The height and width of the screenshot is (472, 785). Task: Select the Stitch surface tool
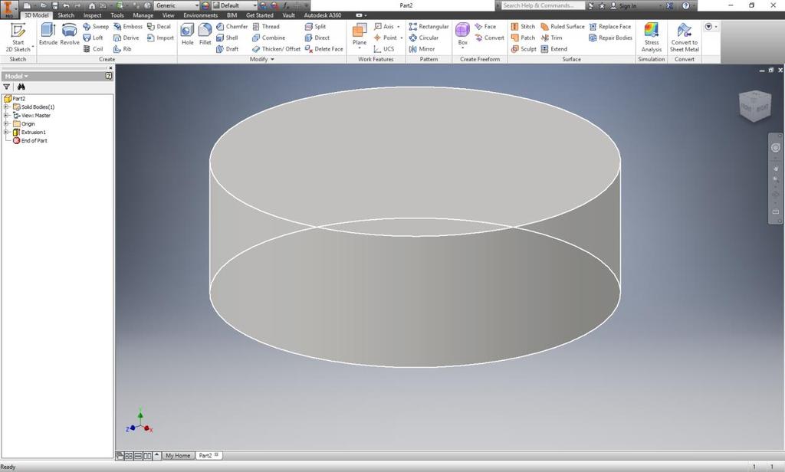(x=523, y=27)
